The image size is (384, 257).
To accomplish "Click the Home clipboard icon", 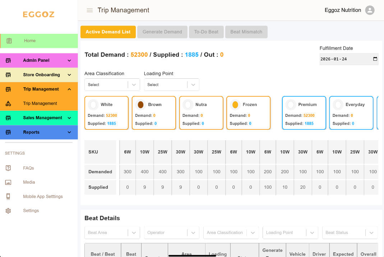I will pyautogui.click(x=9, y=41).
